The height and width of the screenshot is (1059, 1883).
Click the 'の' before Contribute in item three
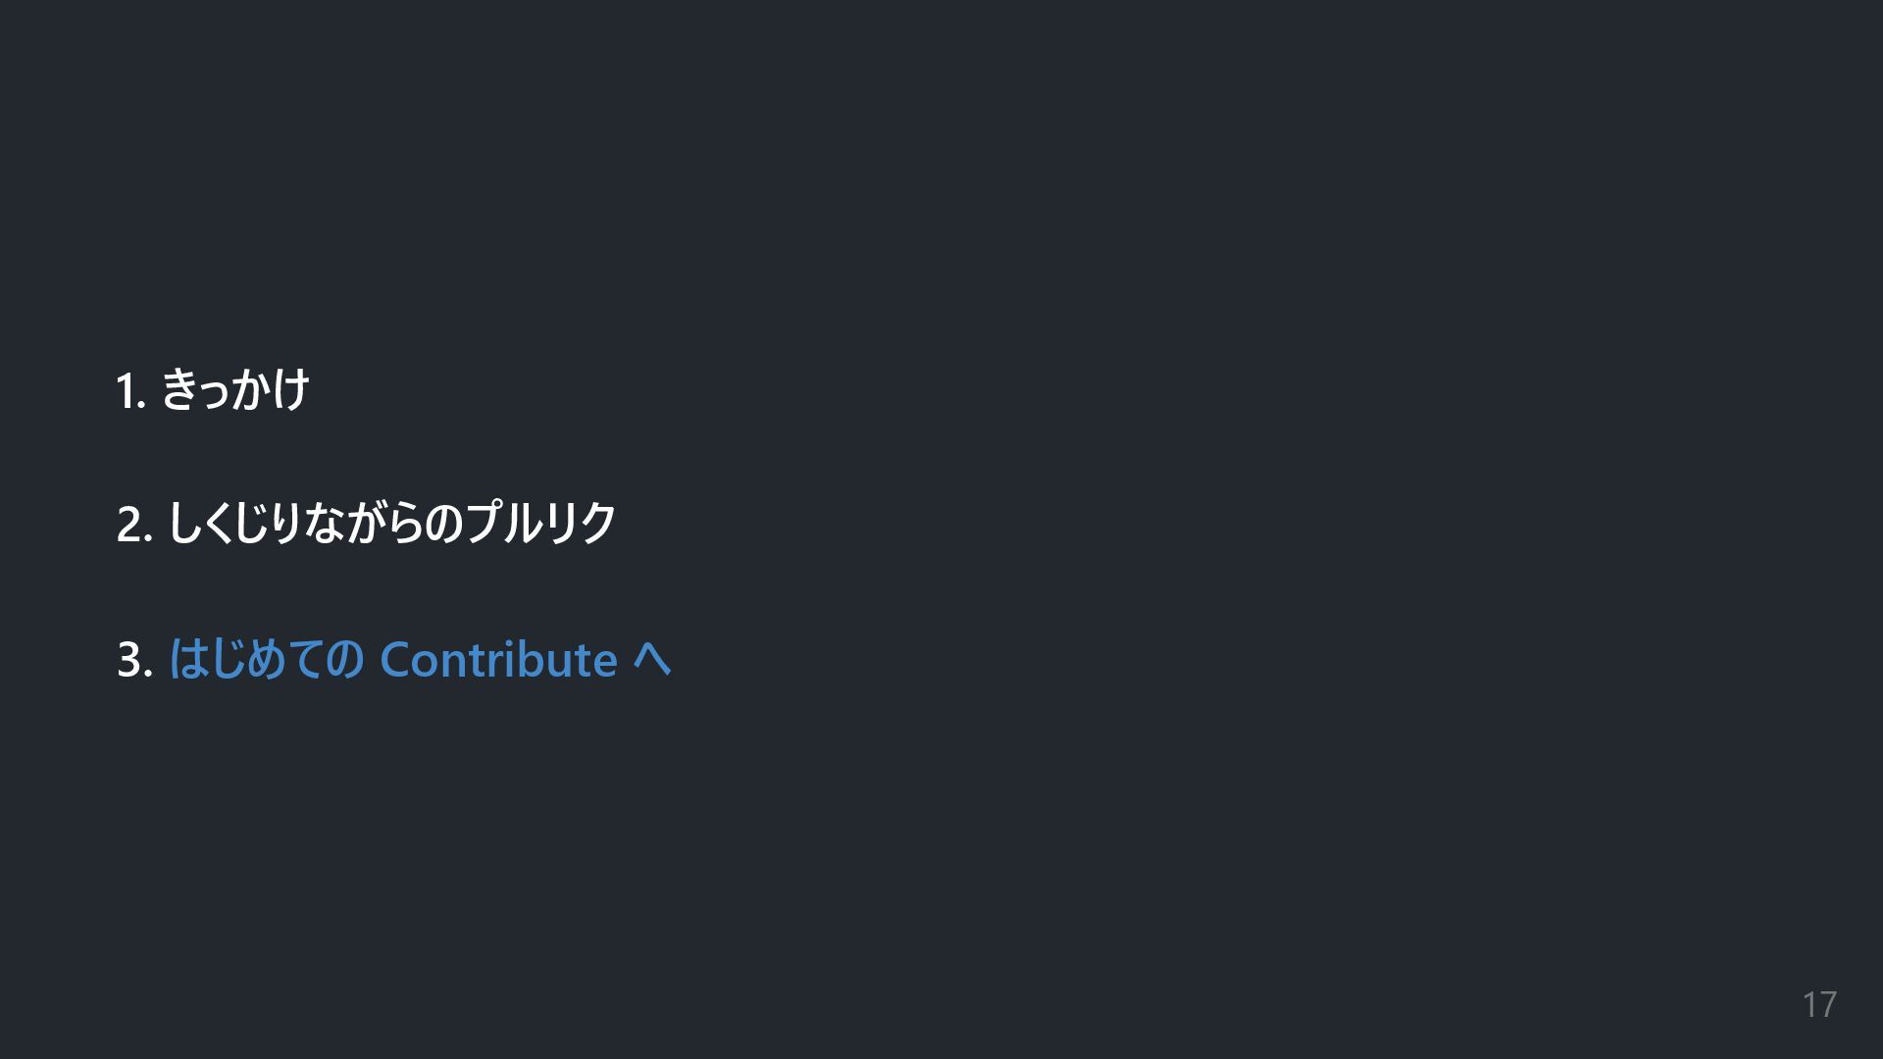[x=344, y=659]
